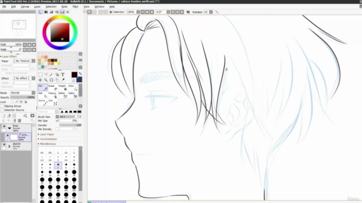The height and width of the screenshot is (203, 362).
Task: Choose the Curve linework tool
Action: pyautogui.click(x=43, y=103)
